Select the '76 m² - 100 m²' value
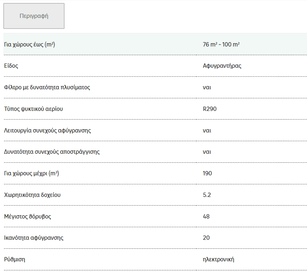Image resolution: width=307 pixels, height=271 pixels. (x=221, y=45)
